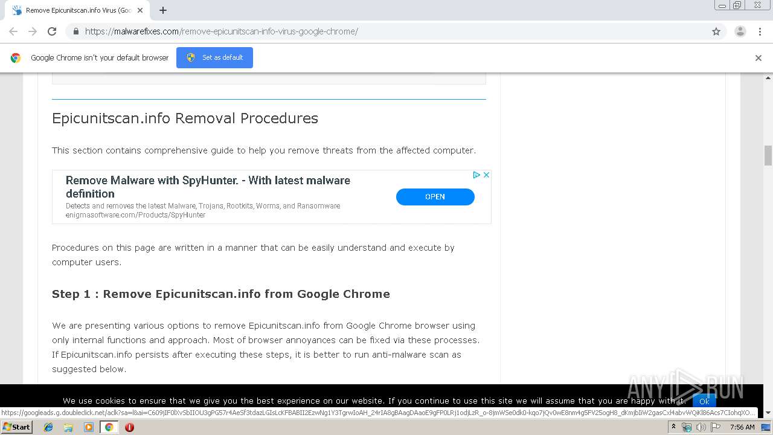The height and width of the screenshot is (435, 773).
Task: Accept cookies with the Ok button
Action: tap(704, 401)
